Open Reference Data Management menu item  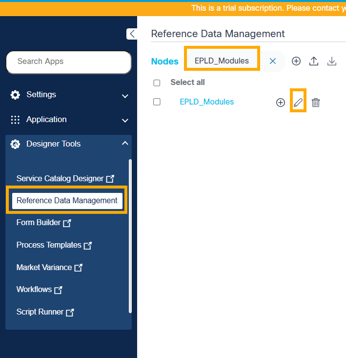(67, 200)
